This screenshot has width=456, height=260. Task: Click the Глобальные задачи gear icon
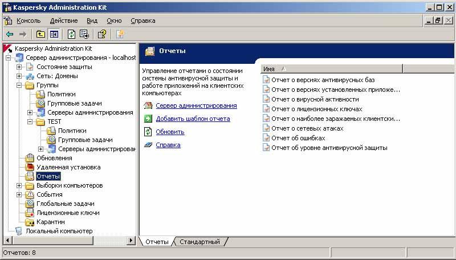point(30,204)
